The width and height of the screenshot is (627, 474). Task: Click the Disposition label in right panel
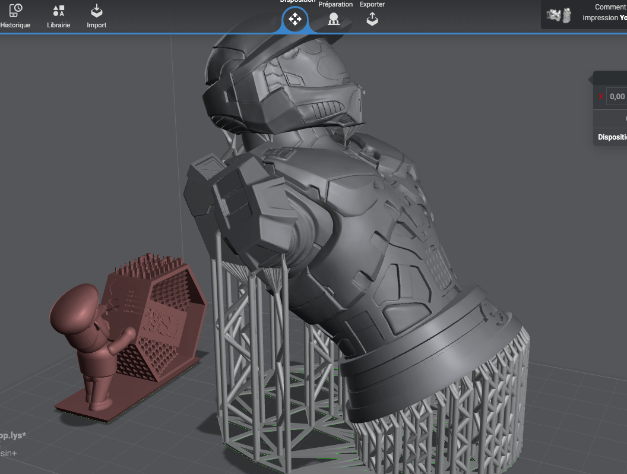(612, 137)
